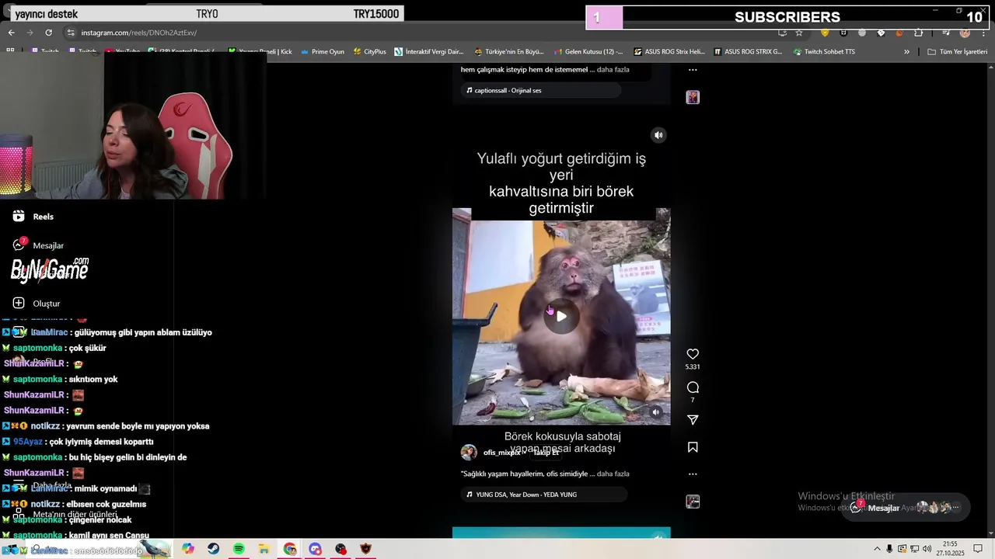The image size is (995, 559).
Task: Open the Chrome profile avatar
Action: pyautogui.click(x=965, y=33)
